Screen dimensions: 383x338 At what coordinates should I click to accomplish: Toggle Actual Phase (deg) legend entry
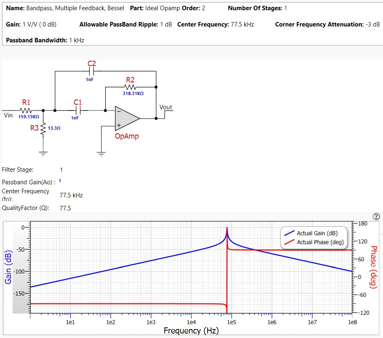(x=314, y=242)
